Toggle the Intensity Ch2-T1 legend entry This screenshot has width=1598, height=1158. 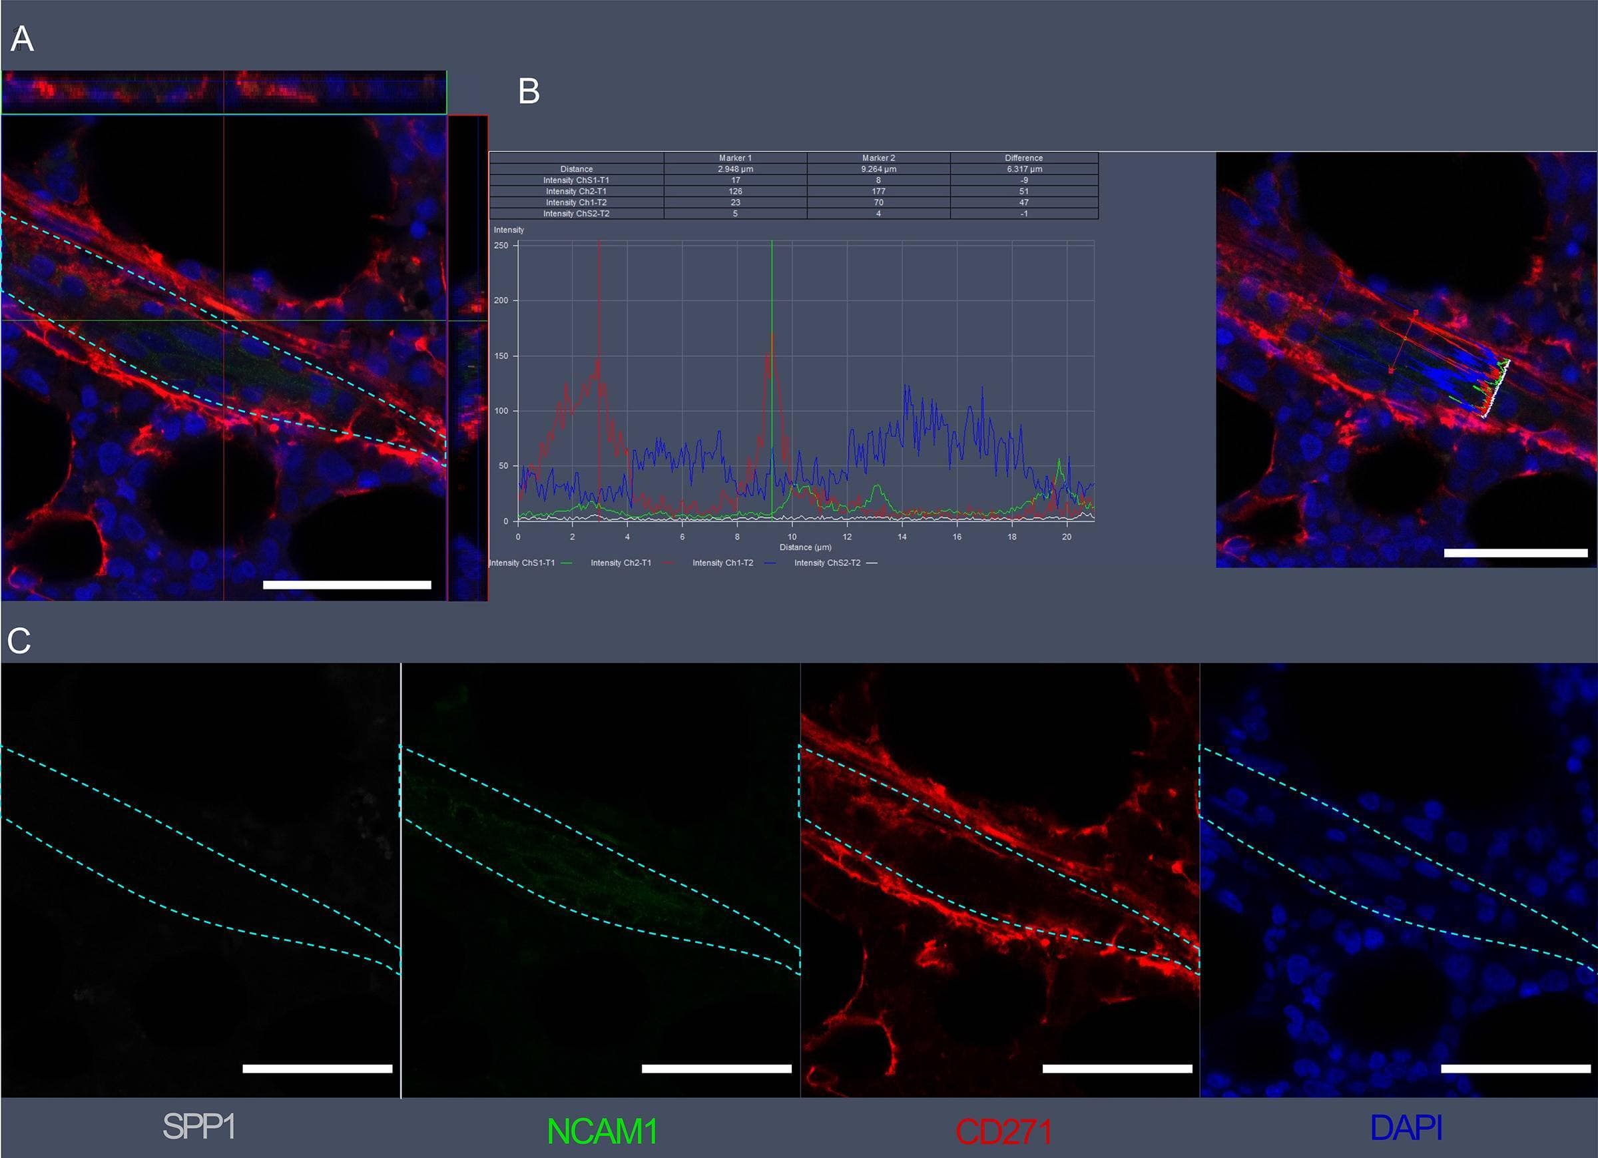(x=620, y=563)
